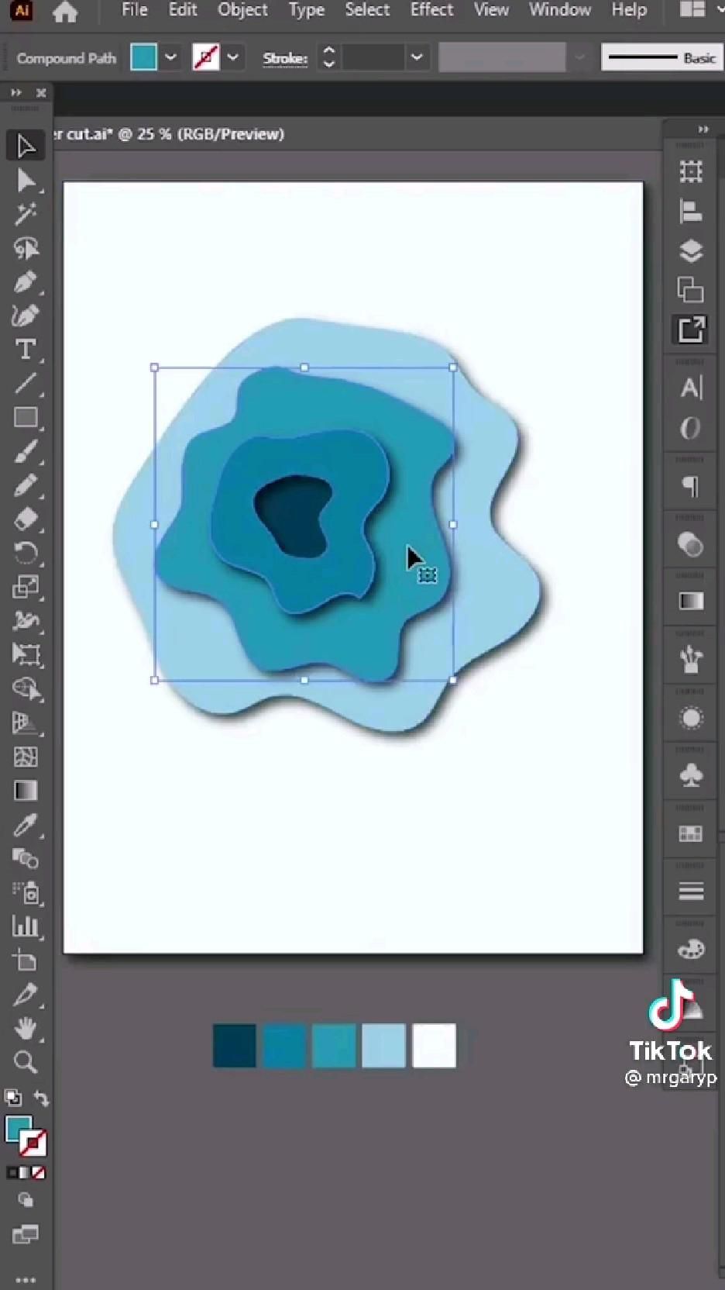Select the Lasso tool
The image size is (725, 1290).
(x=26, y=248)
